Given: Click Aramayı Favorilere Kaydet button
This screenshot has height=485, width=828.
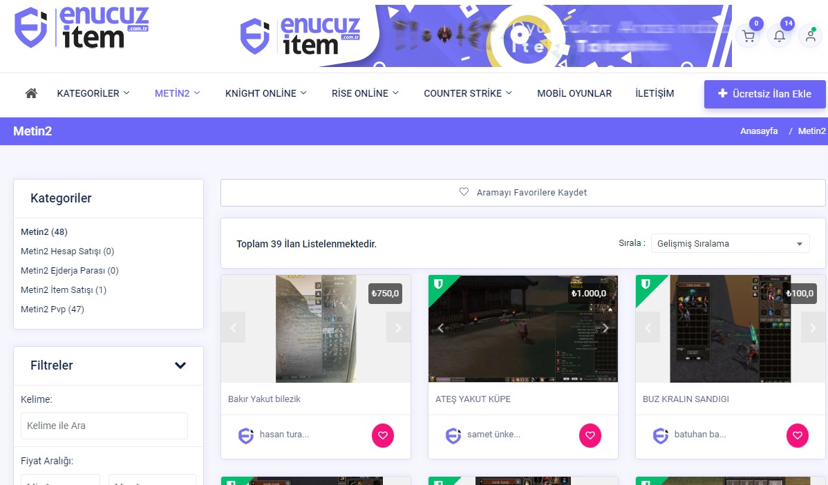Looking at the screenshot, I should coord(523,193).
